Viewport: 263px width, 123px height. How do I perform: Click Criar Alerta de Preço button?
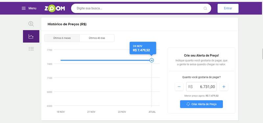tap(202, 104)
